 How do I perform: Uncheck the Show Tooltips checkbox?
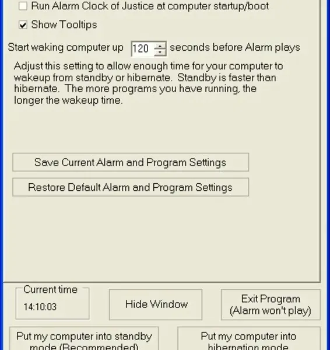tap(23, 24)
